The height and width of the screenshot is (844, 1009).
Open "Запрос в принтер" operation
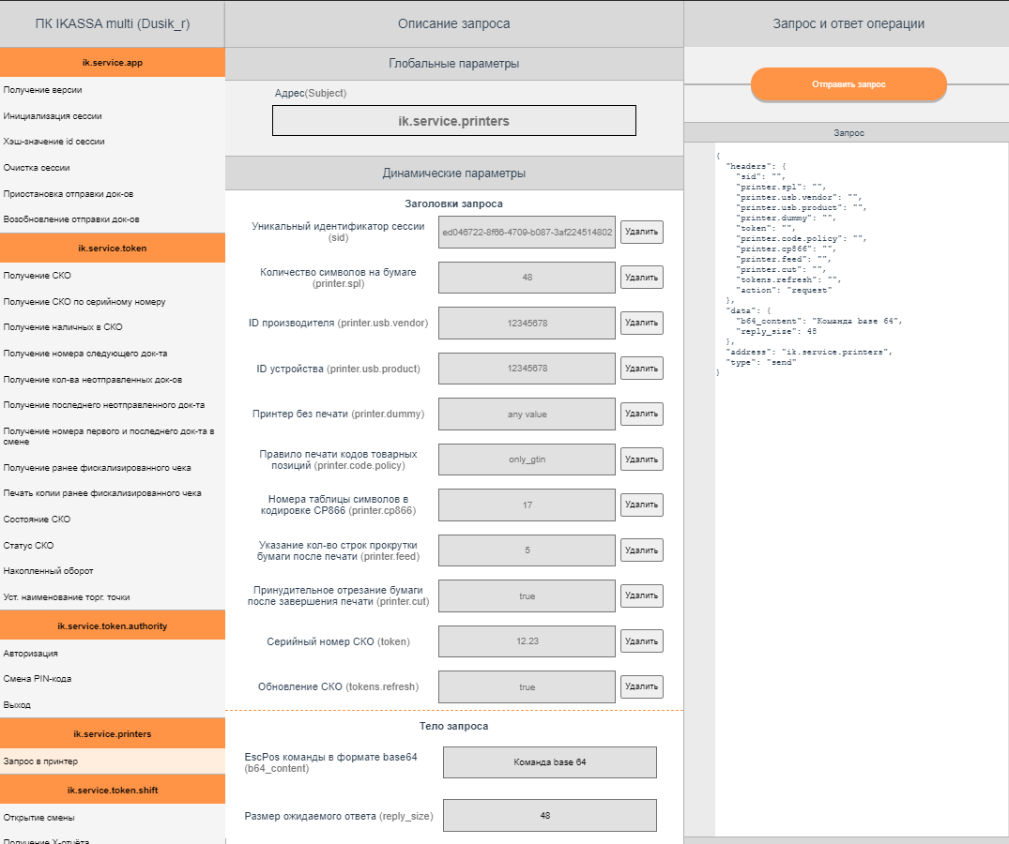click(41, 761)
